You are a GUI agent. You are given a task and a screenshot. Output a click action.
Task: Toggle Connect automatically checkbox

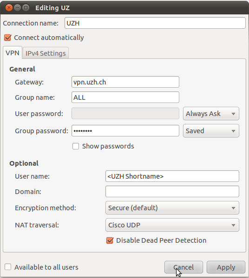coord(8,38)
